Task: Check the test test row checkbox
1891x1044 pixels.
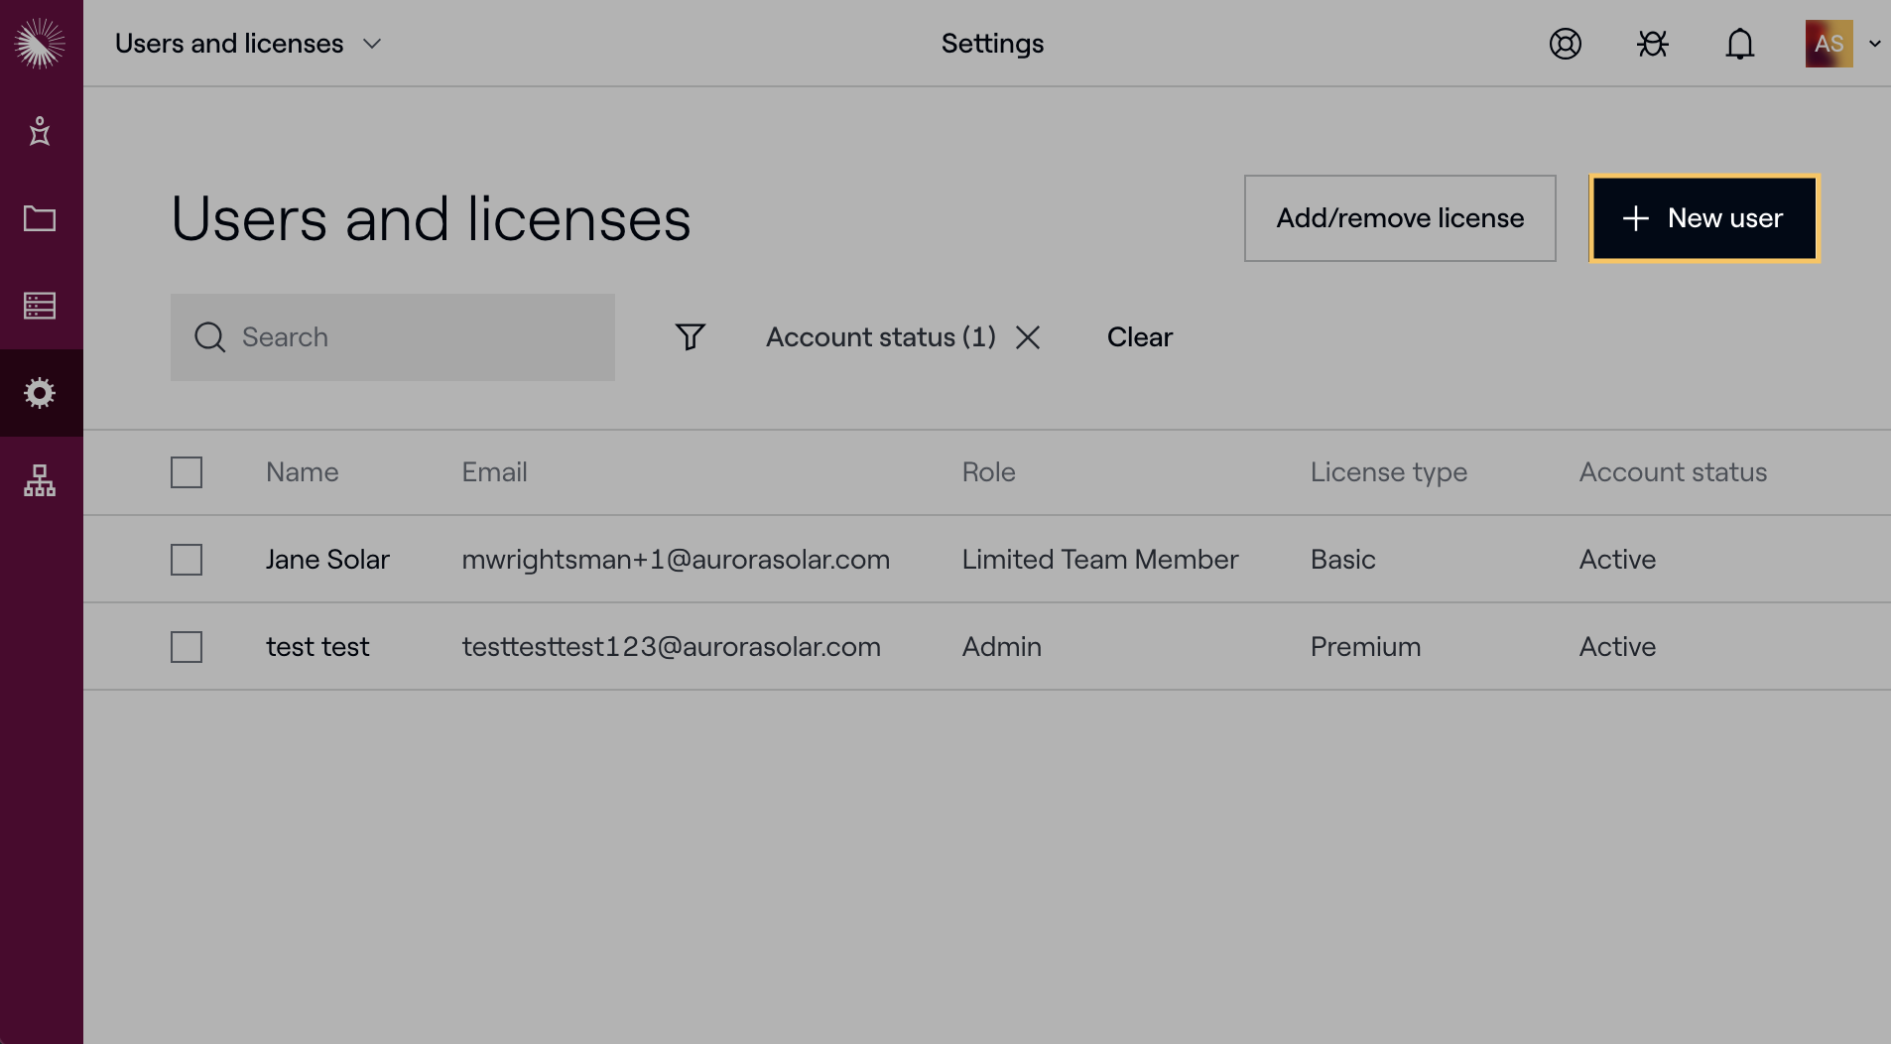Action: (x=187, y=647)
